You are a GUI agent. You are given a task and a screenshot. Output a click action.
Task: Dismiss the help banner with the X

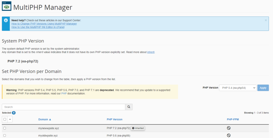point(266,20)
